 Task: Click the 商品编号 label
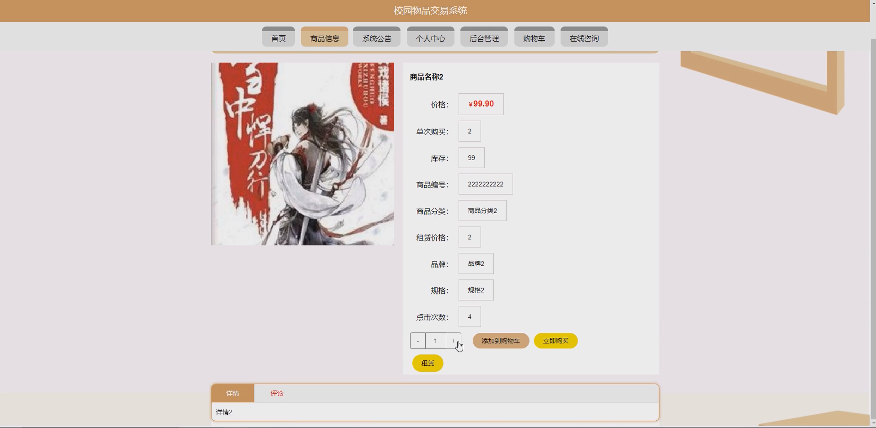point(432,185)
